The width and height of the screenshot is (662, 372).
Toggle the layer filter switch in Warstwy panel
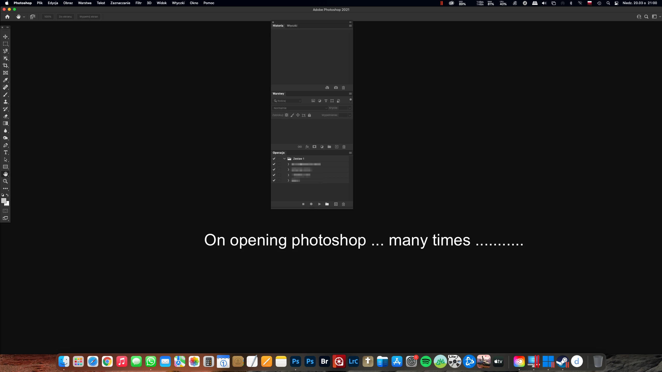tap(350, 100)
